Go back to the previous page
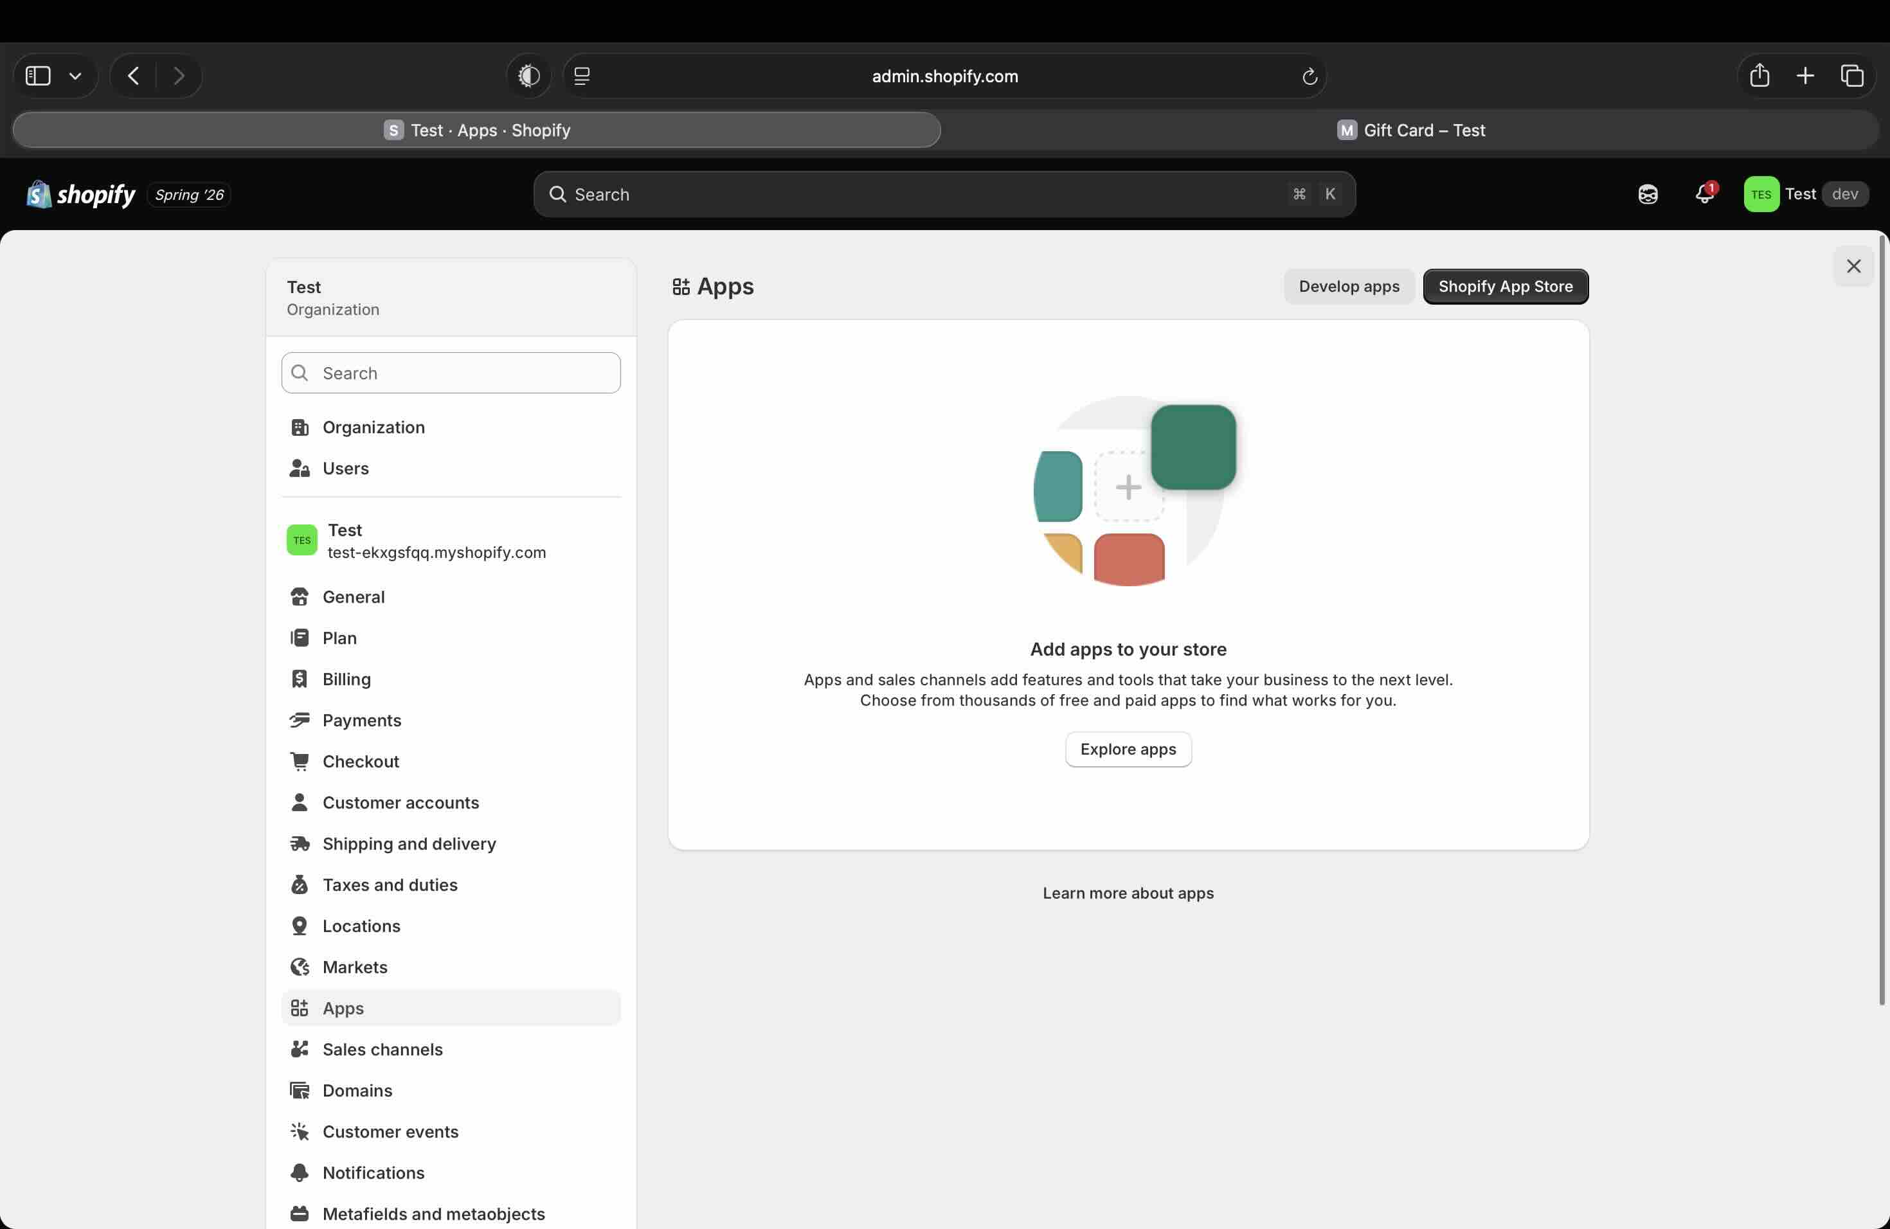Screen dimensions: 1890x1229 [134, 76]
